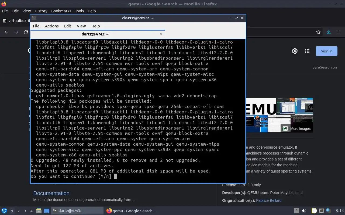
Task: Switch to workspace 2
Action: point(18,211)
